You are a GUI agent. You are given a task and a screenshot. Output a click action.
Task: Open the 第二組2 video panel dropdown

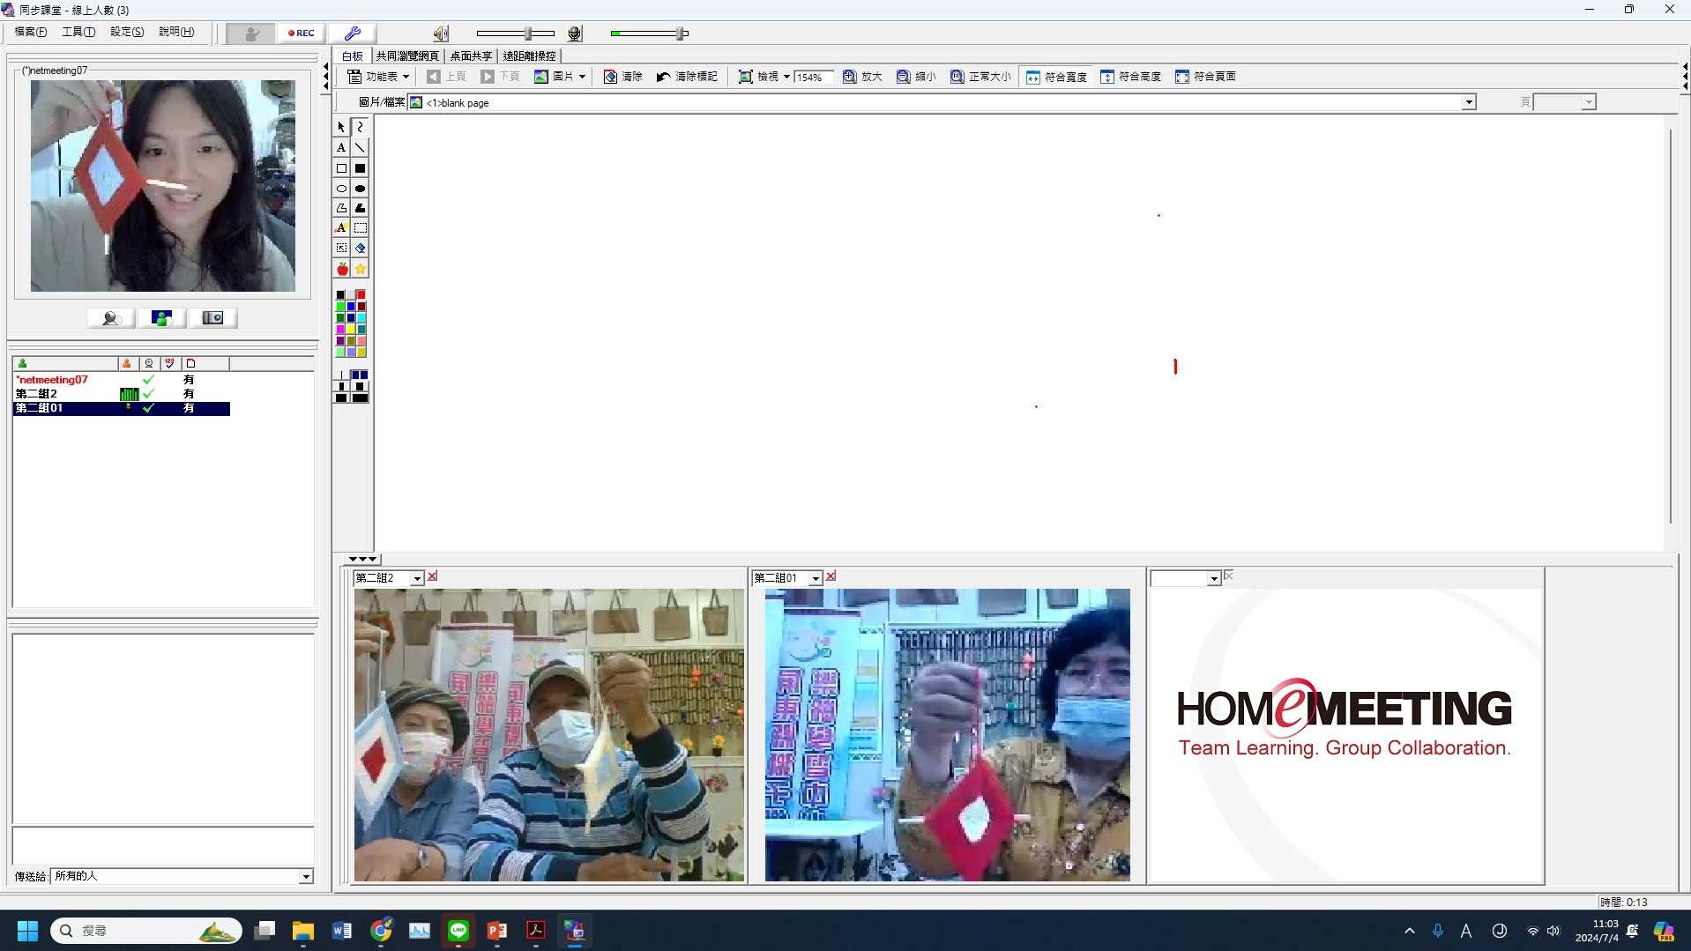(x=417, y=579)
